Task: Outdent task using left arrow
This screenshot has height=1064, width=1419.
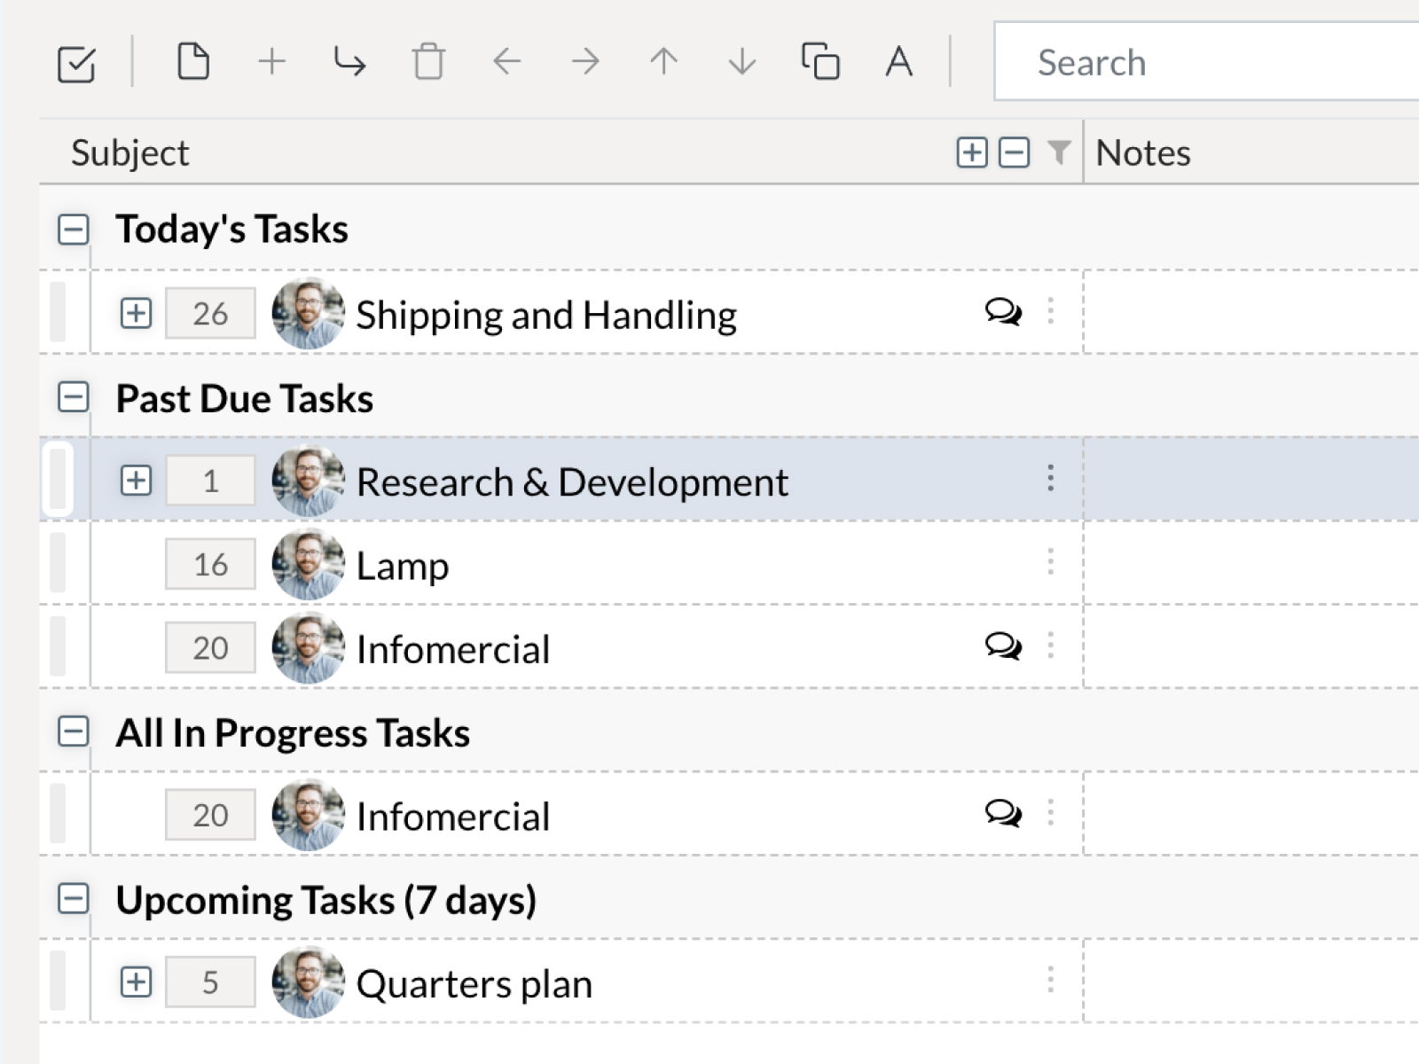Action: point(506,62)
